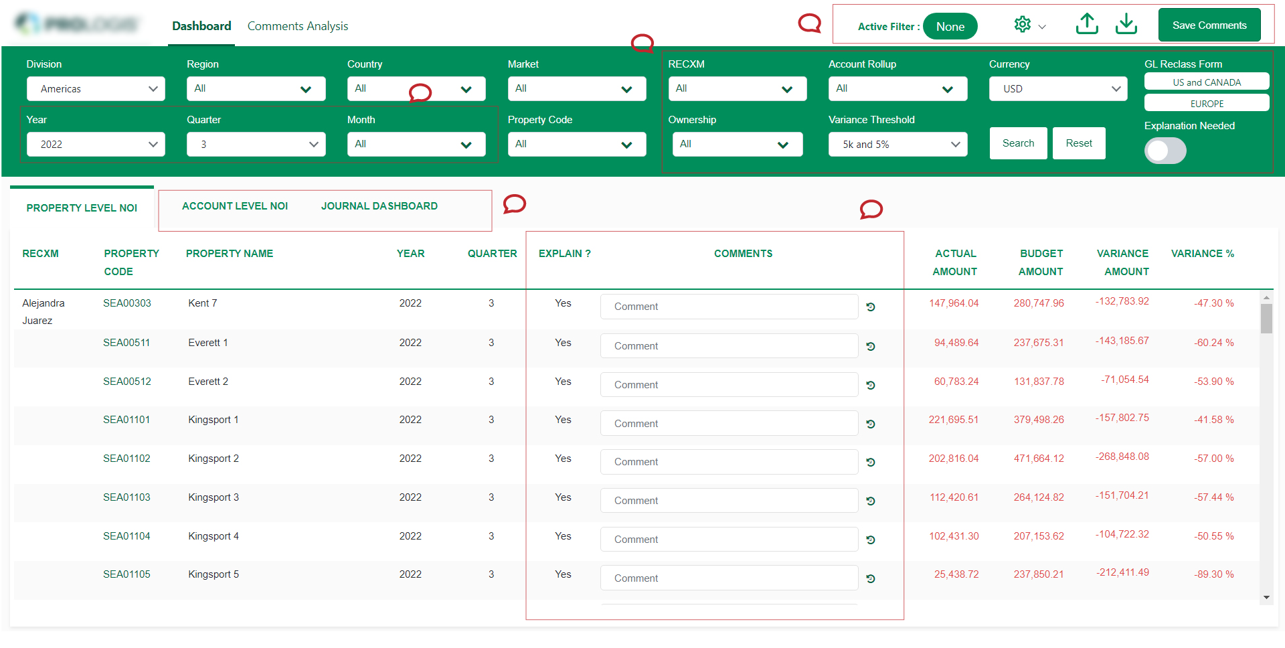Screen dimensions: 1285x648
Task: Select the Quarter dropdown
Action: click(256, 145)
